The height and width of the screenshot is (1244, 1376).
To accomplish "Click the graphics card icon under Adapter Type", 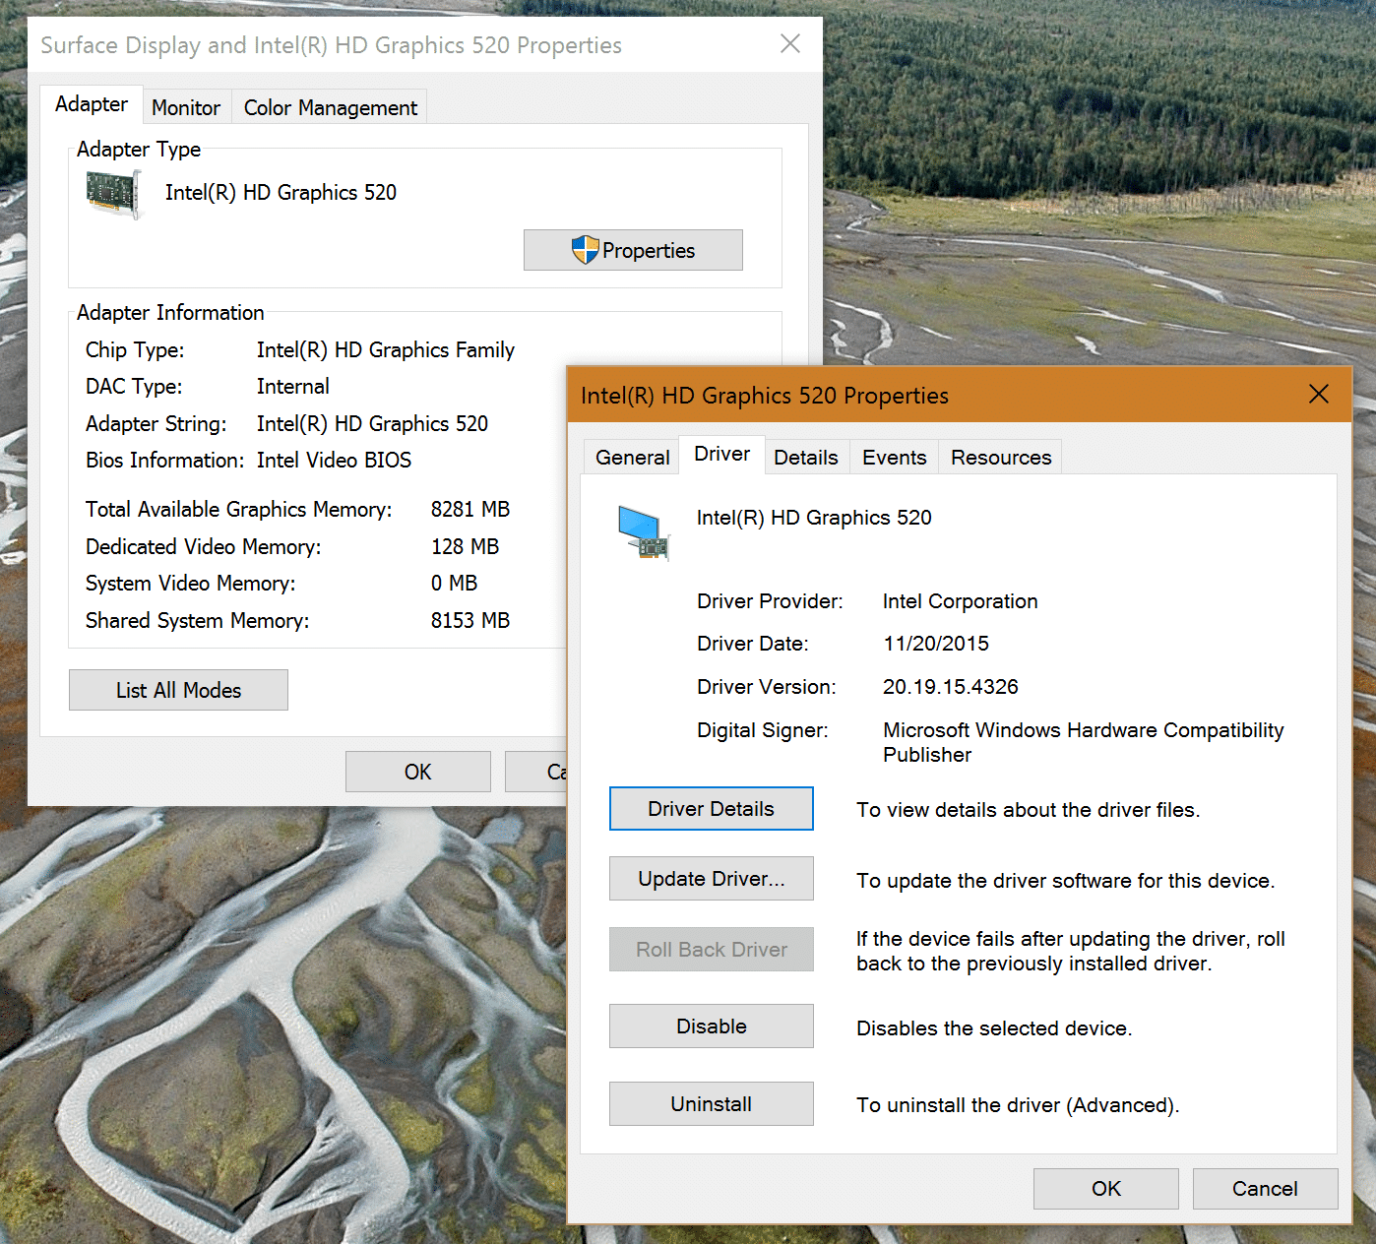I will click(114, 193).
